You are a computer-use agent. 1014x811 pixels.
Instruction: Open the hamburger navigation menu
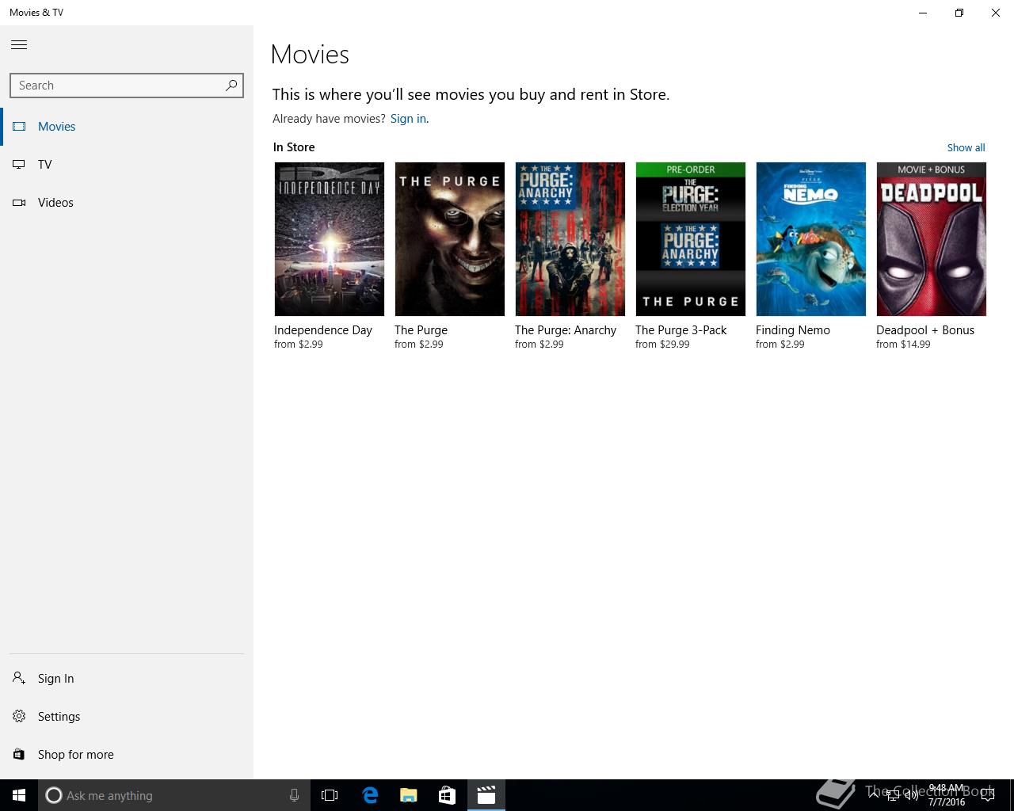(x=19, y=44)
